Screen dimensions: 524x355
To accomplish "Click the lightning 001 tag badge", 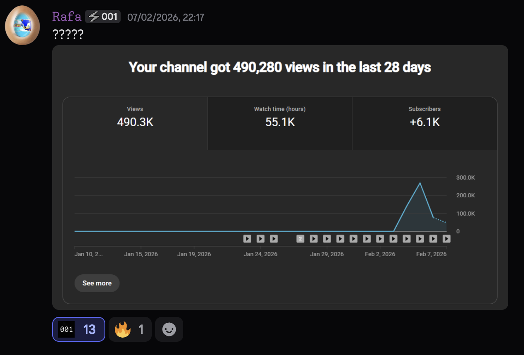I will (103, 17).
